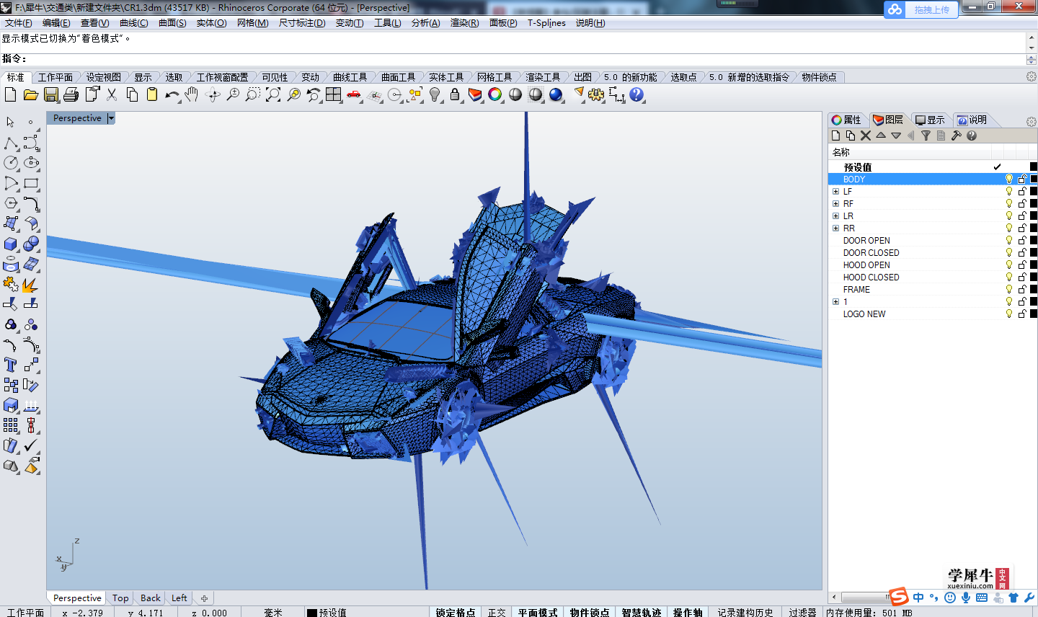Switch to the 属性 panel tab
1038x617 pixels.
pyautogui.click(x=847, y=120)
